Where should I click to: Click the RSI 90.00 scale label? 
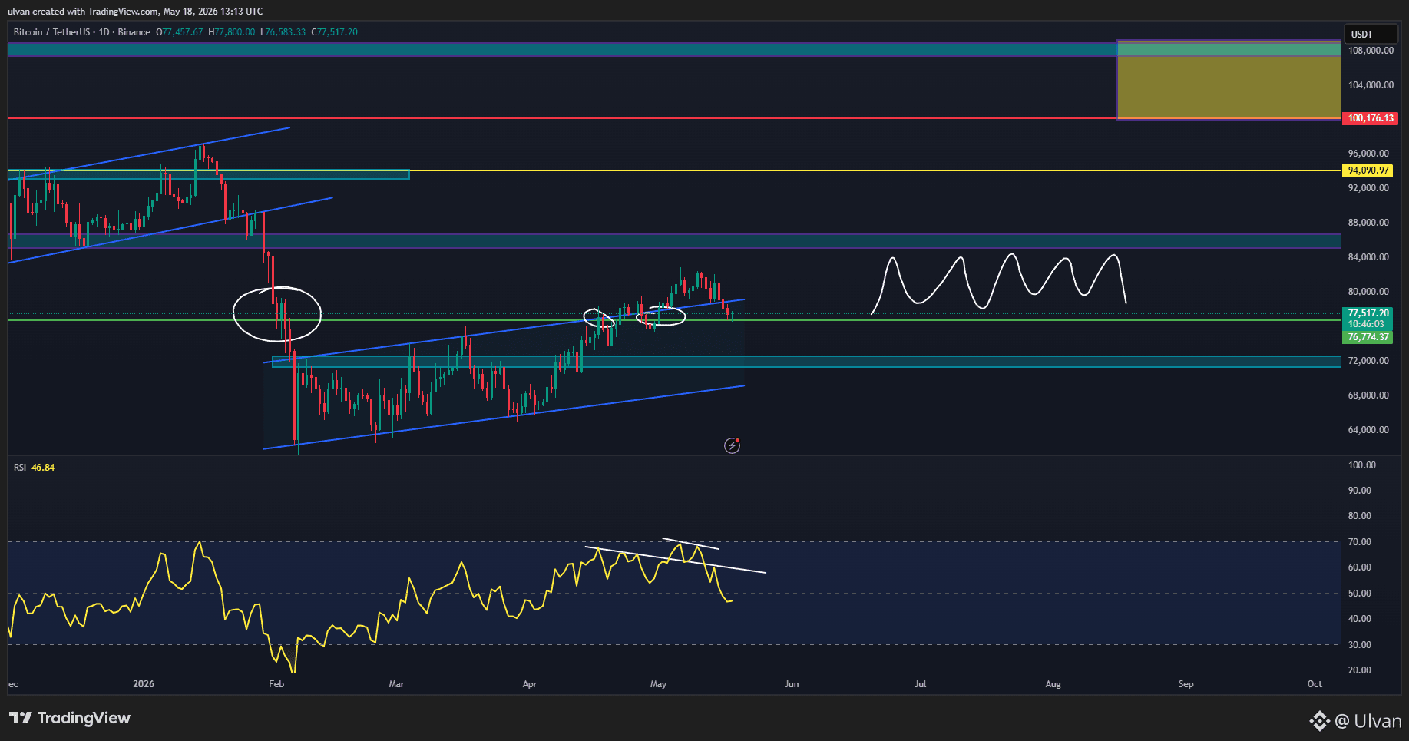[x=1360, y=491]
